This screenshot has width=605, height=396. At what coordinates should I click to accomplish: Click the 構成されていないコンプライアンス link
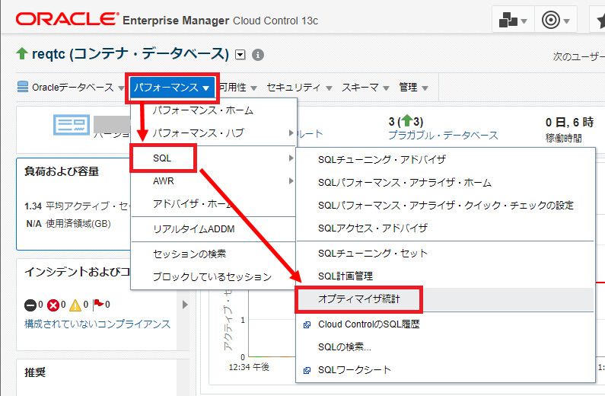[x=97, y=324]
